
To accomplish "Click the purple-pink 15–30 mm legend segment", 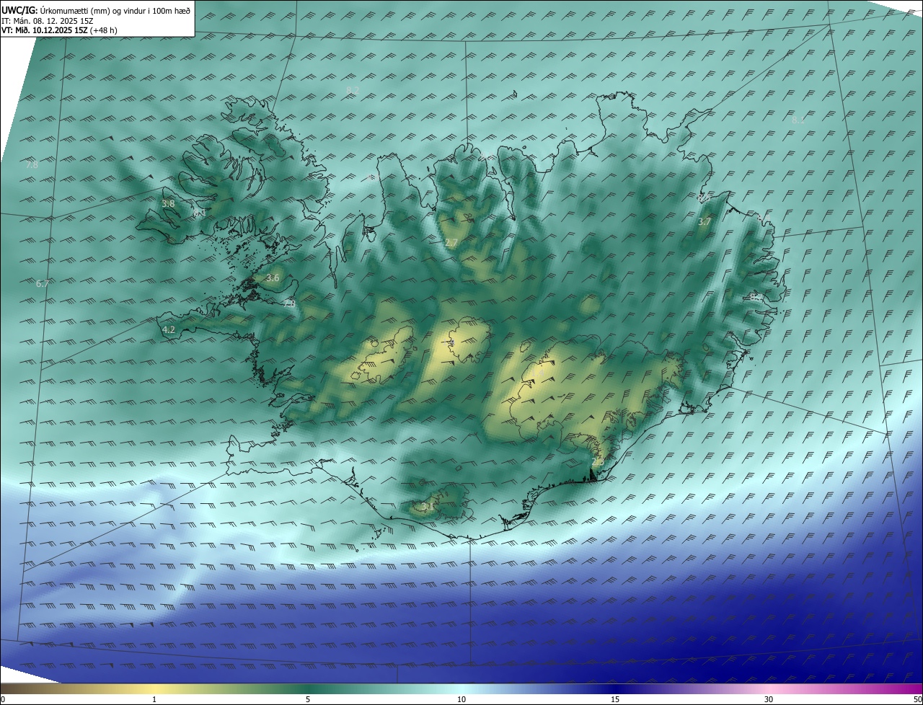I will 692,688.
